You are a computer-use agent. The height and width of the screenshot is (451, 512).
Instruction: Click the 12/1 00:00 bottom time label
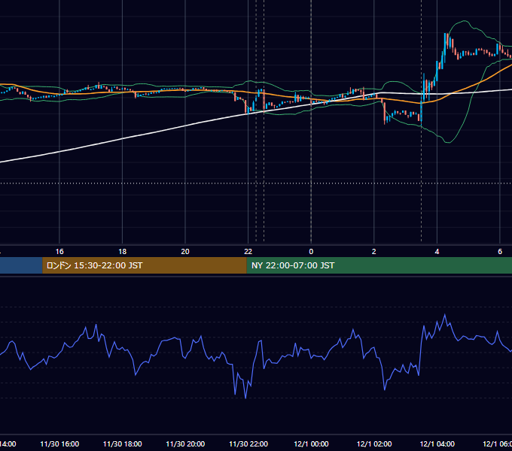pos(311,443)
